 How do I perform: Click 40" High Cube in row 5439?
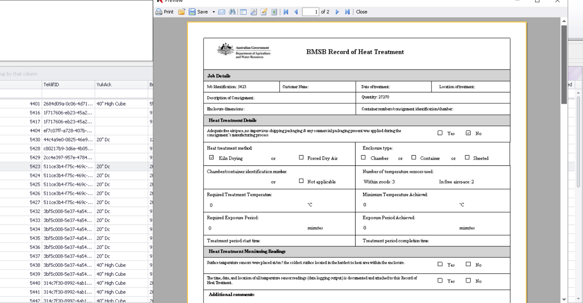(121, 274)
